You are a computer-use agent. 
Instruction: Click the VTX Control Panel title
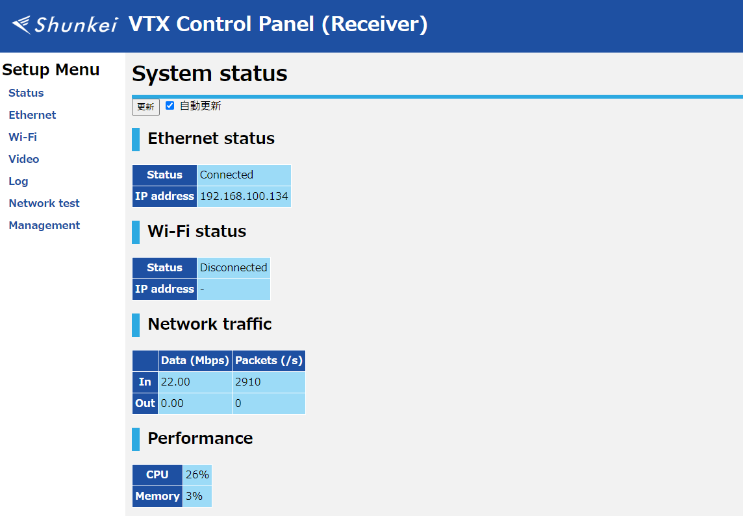278,25
